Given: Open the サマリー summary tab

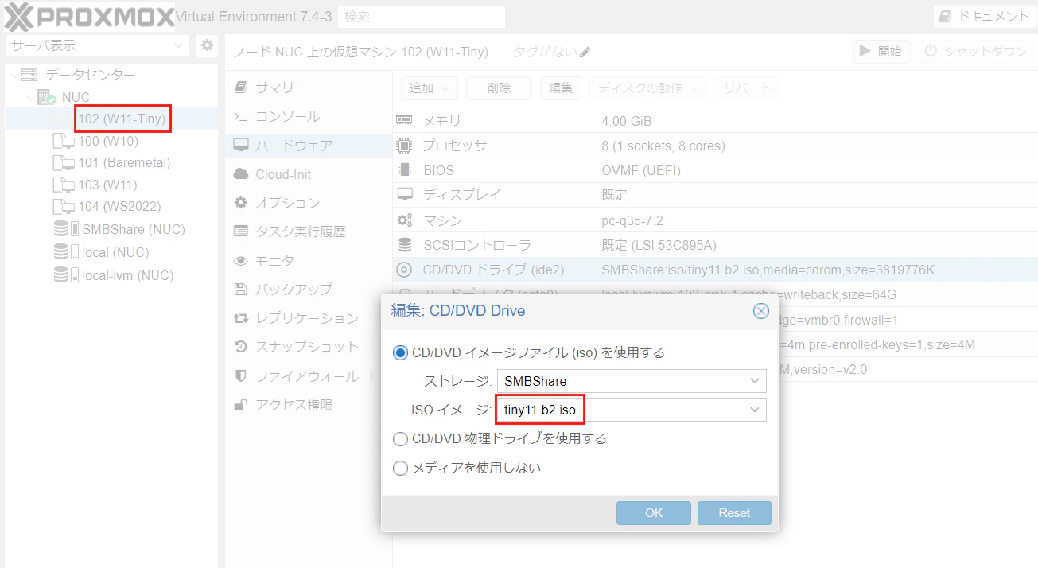Looking at the screenshot, I should click(x=309, y=87).
